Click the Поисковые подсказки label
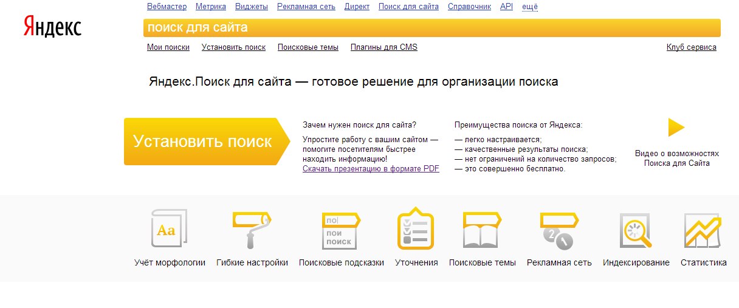Screen dimensions: 739x308 (x=342, y=262)
